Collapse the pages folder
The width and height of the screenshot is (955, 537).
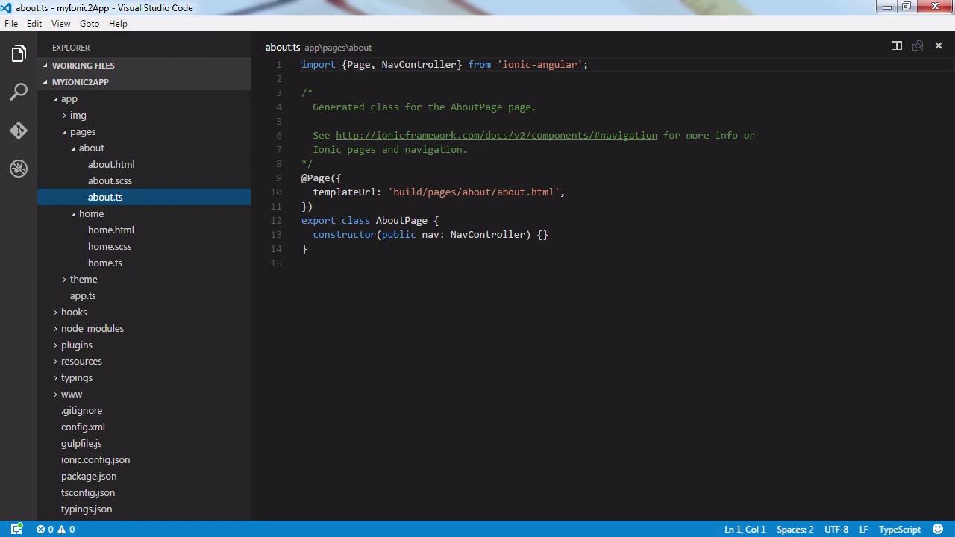click(64, 131)
